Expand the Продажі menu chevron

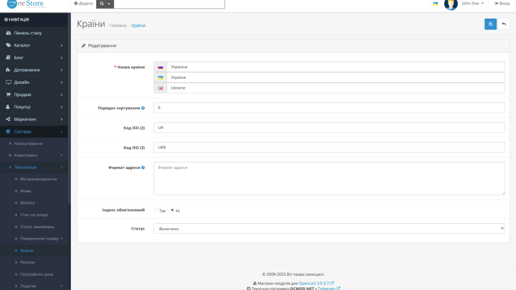(61, 95)
